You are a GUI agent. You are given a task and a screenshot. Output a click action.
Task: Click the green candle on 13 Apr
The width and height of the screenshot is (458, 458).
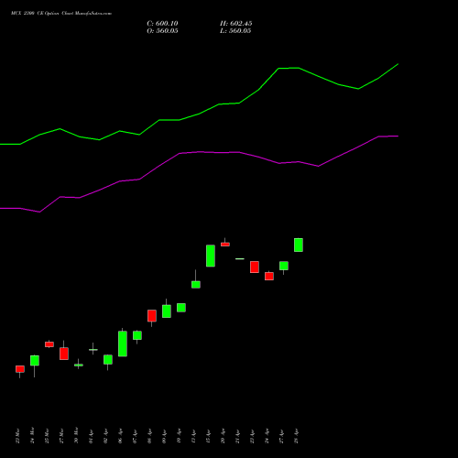(196, 284)
